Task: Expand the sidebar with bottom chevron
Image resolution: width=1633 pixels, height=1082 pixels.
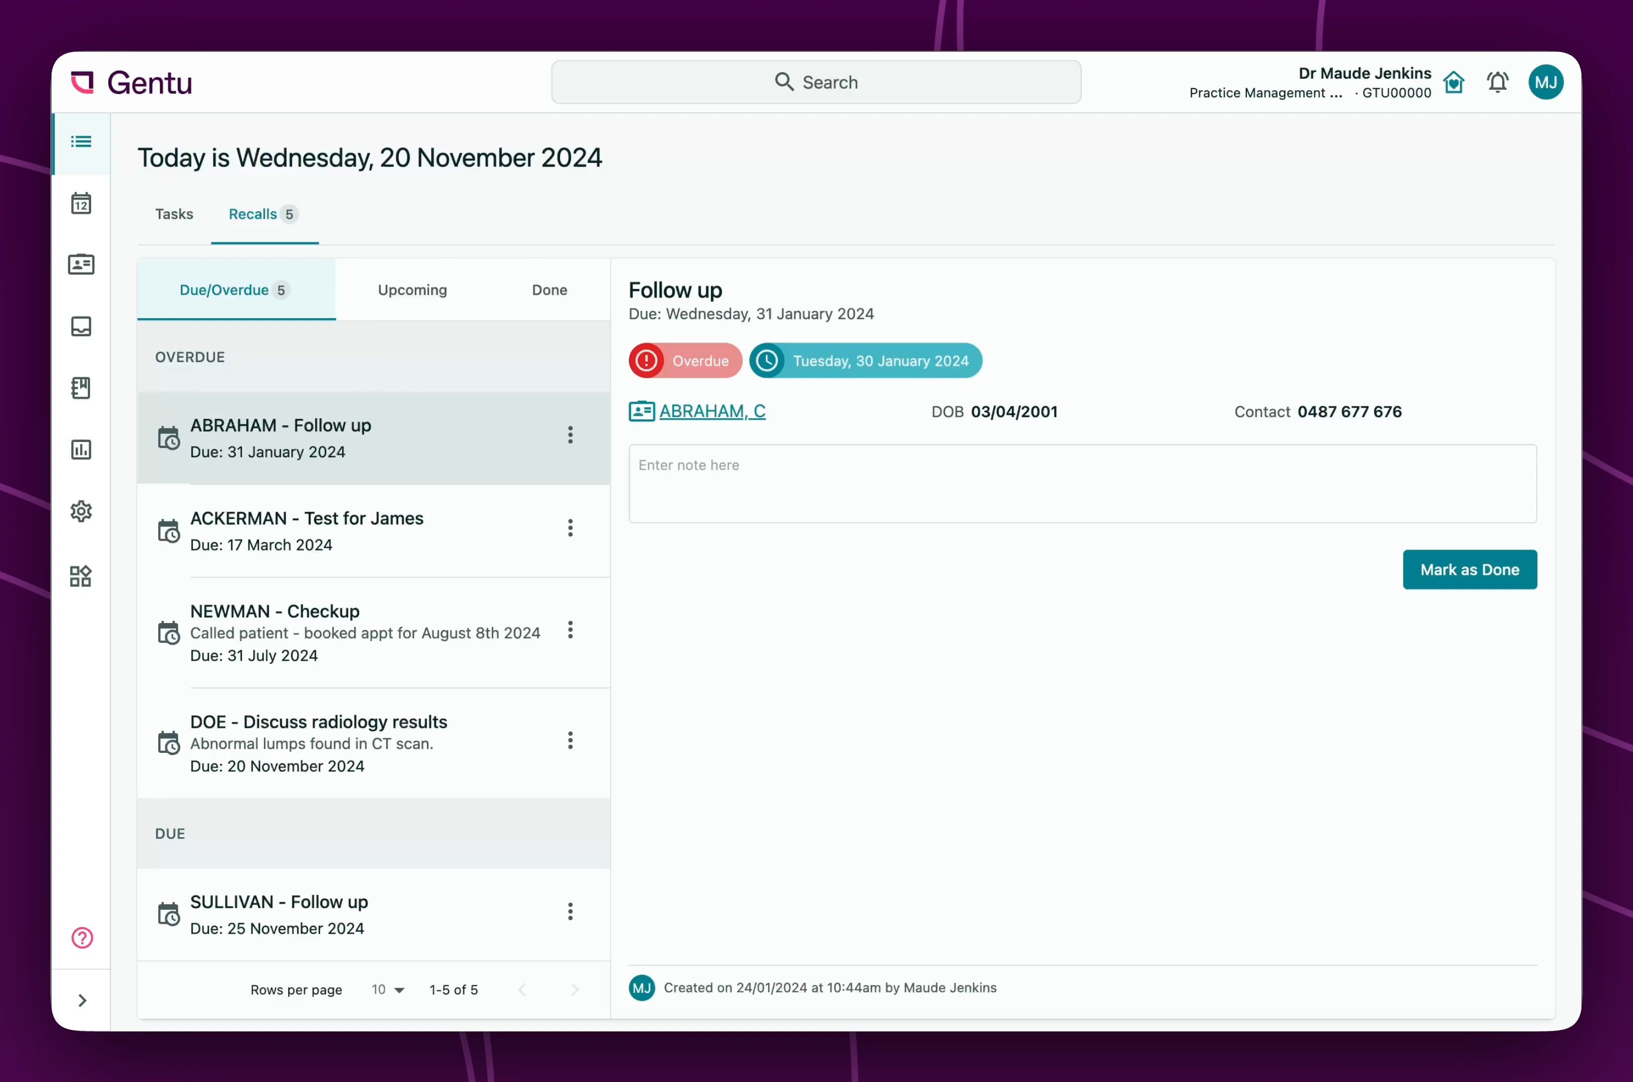Action: pyautogui.click(x=82, y=1000)
